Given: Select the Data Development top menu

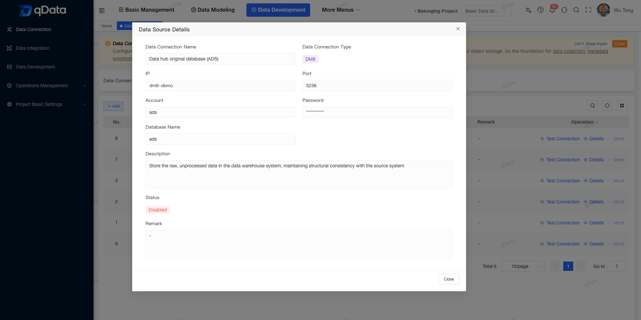Looking at the screenshot, I should 278,10.
